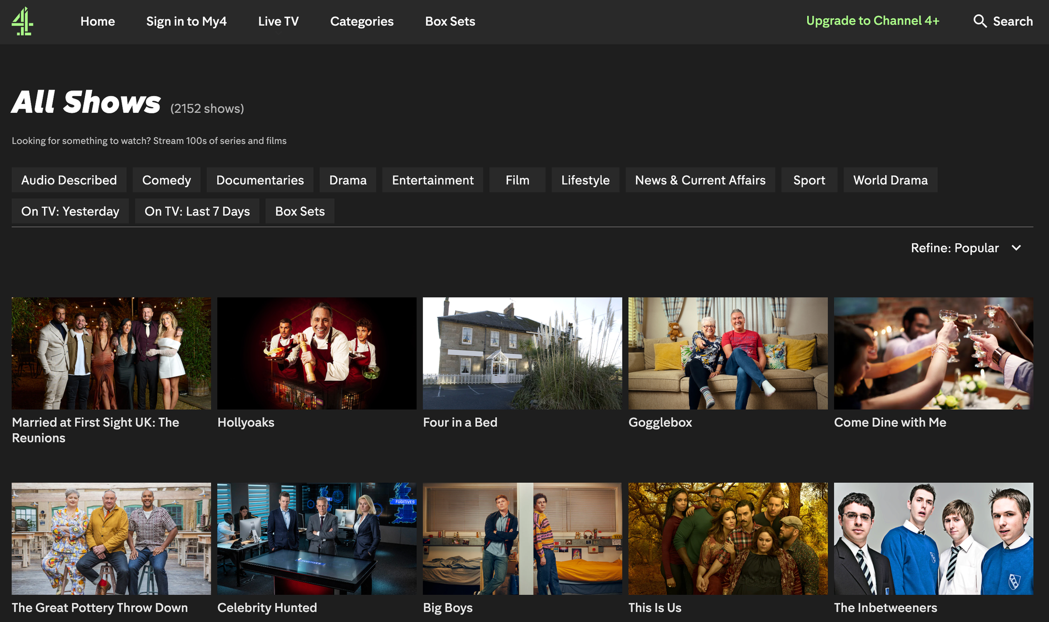Click the Gogglebox title text
The width and height of the screenshot is (1049, 622).
pos(660,422)
